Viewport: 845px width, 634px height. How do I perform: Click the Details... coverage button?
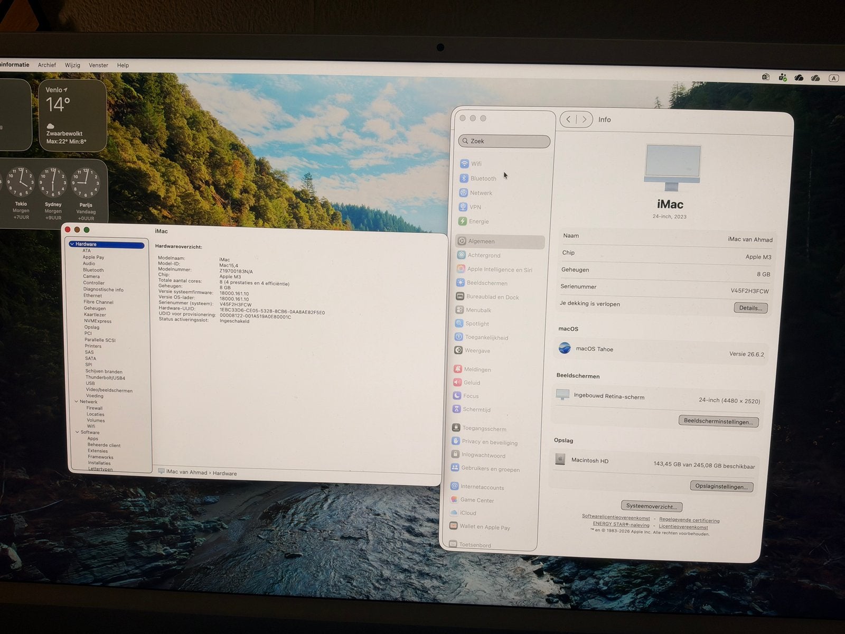[x=750, y=308]
